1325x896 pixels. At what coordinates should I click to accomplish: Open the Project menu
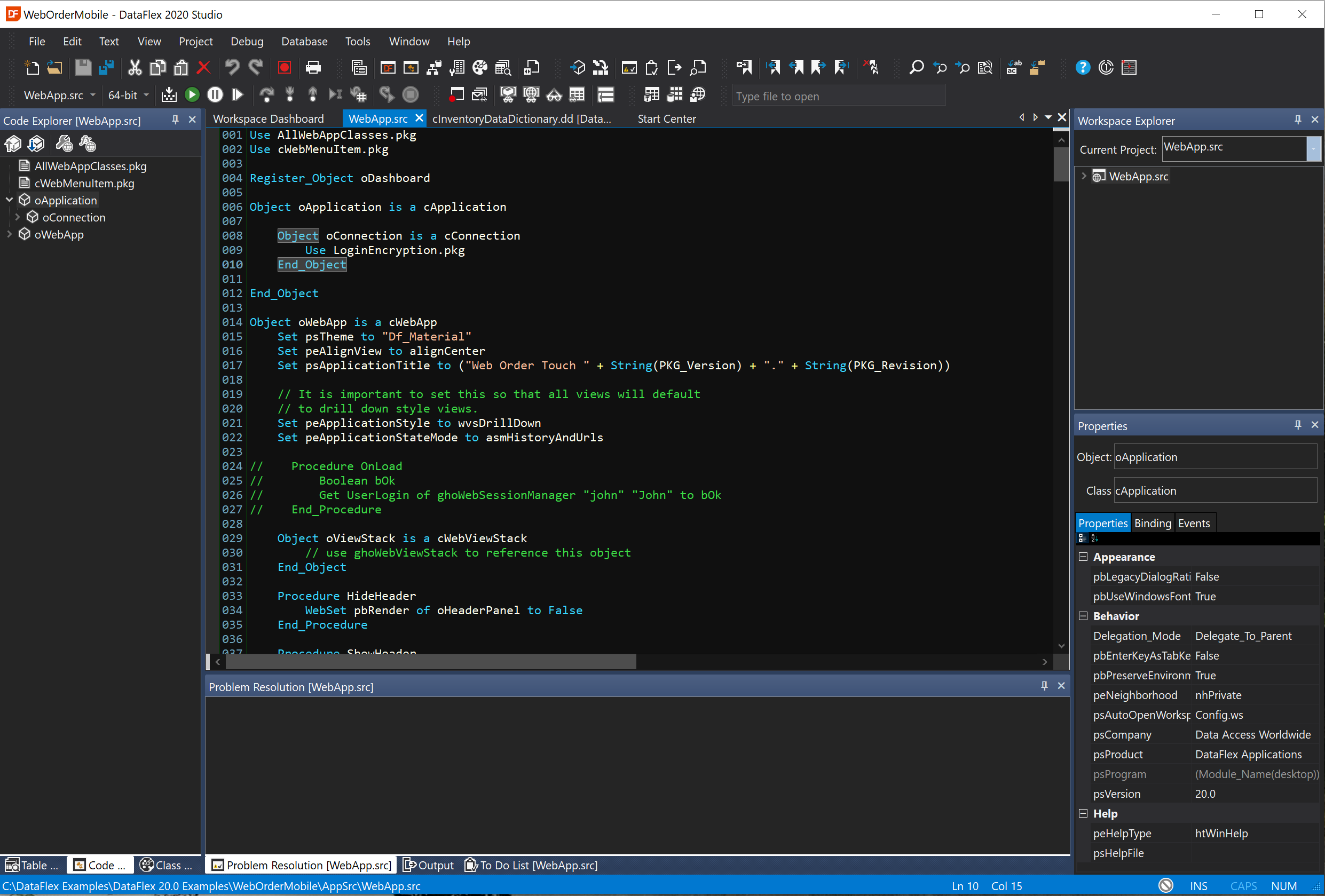pos(195,42)
